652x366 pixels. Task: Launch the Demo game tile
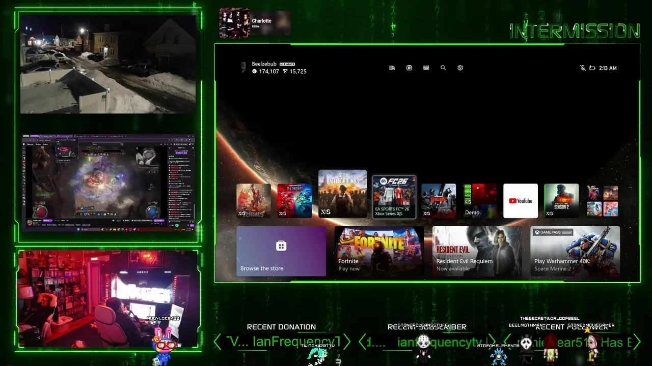pos(480,201)
